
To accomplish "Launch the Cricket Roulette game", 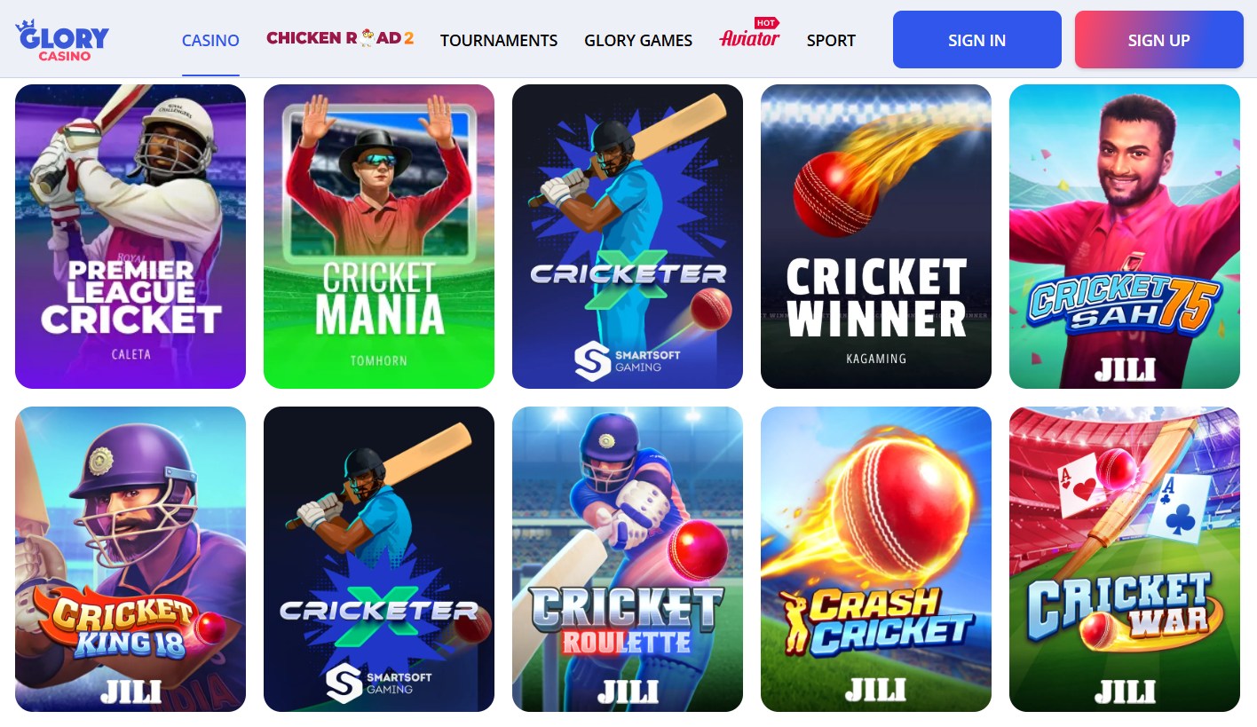I will point(628,559).
